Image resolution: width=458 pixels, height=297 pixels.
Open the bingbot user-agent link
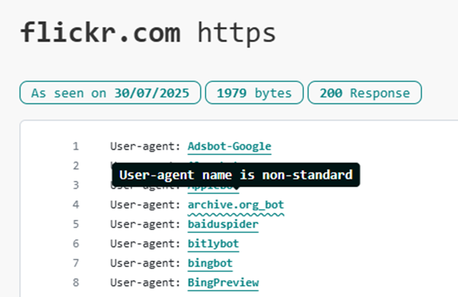tap(210, 264)
